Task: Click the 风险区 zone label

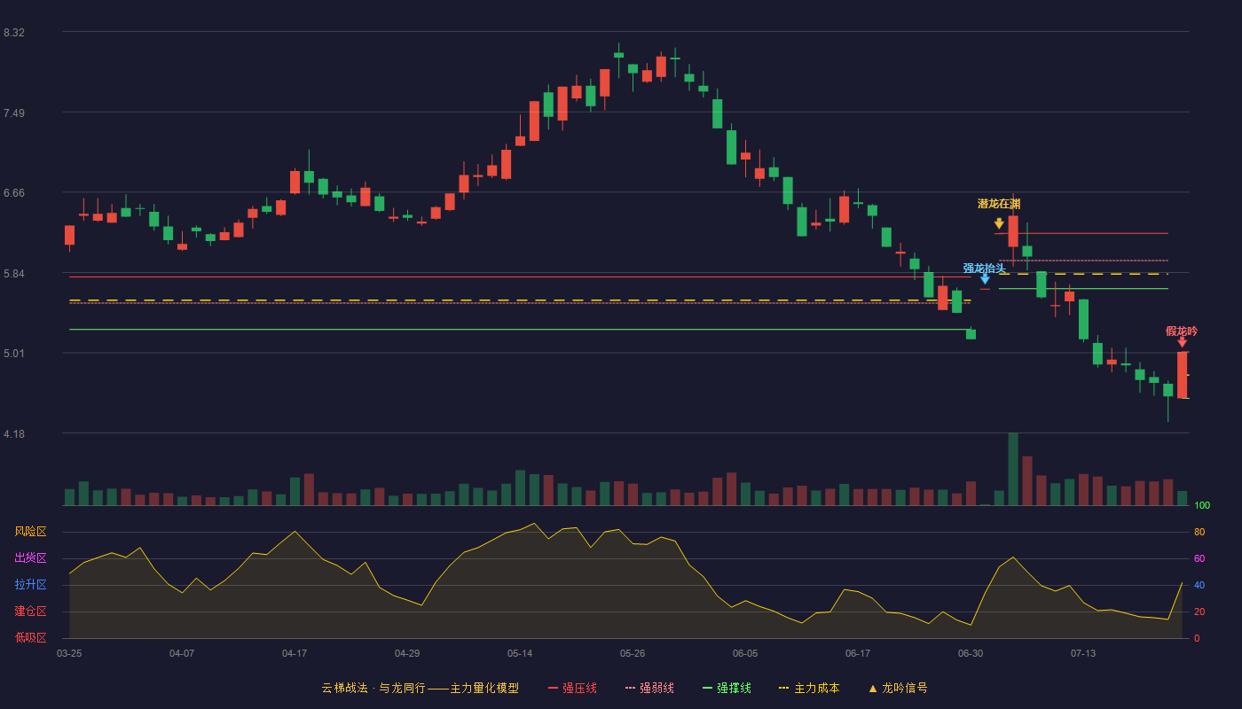Action: (30, 532)
